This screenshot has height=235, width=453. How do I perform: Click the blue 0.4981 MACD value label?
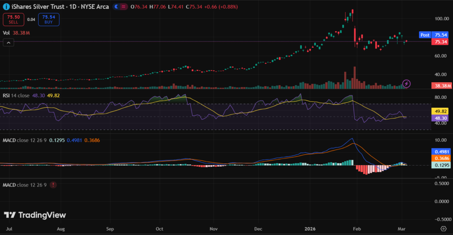click(x=440, y=151)
